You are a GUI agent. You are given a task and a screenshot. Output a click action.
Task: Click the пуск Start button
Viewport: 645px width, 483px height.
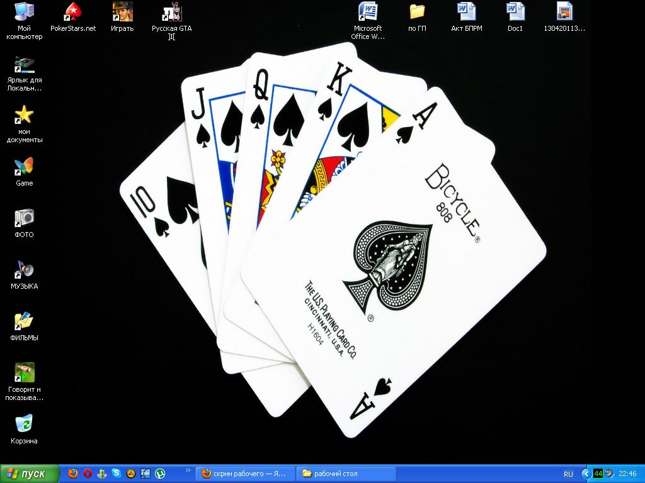click(30, 474)
